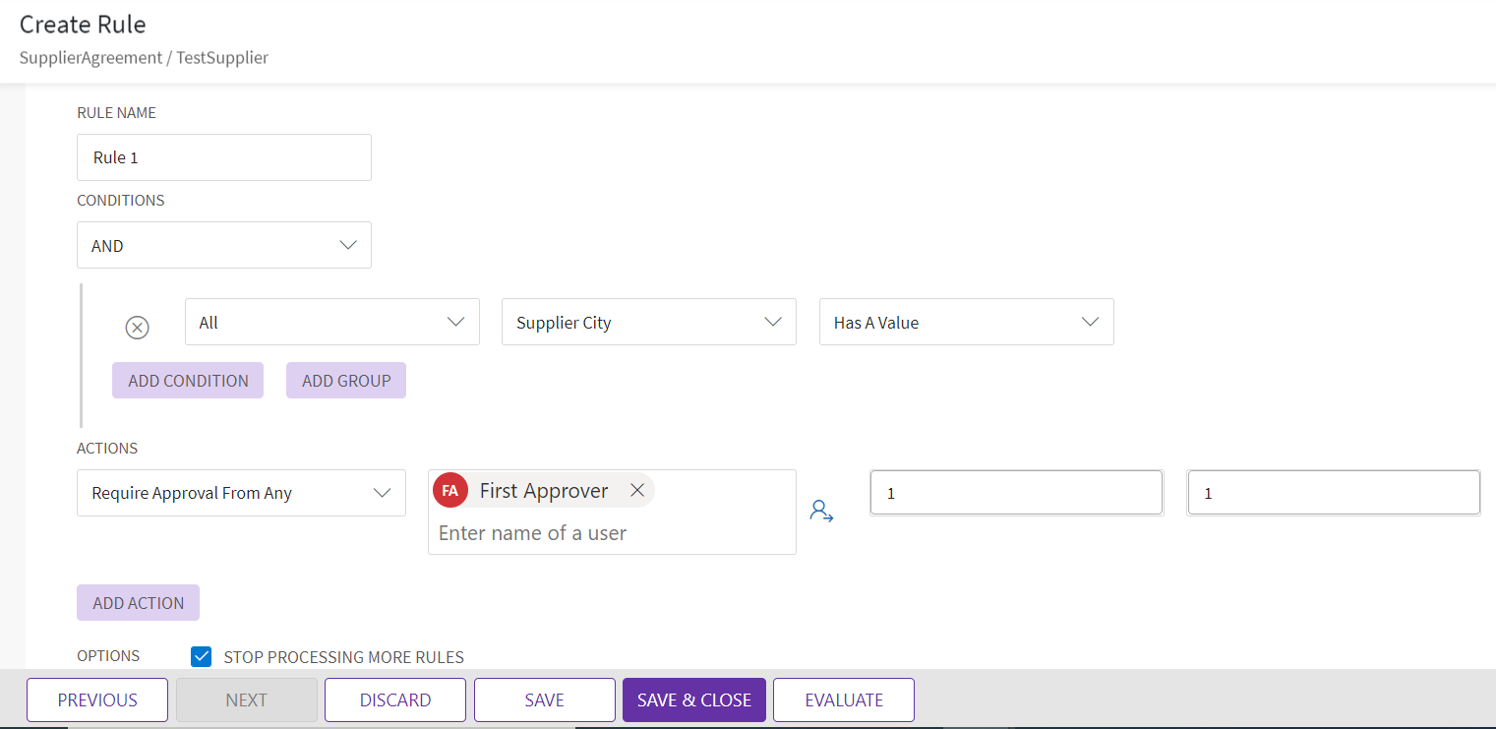Image resolution: width=1496 pixels, height=729 pixels.
Task: Remove the Supplier City condition row
Action: (x=138, y=328)
